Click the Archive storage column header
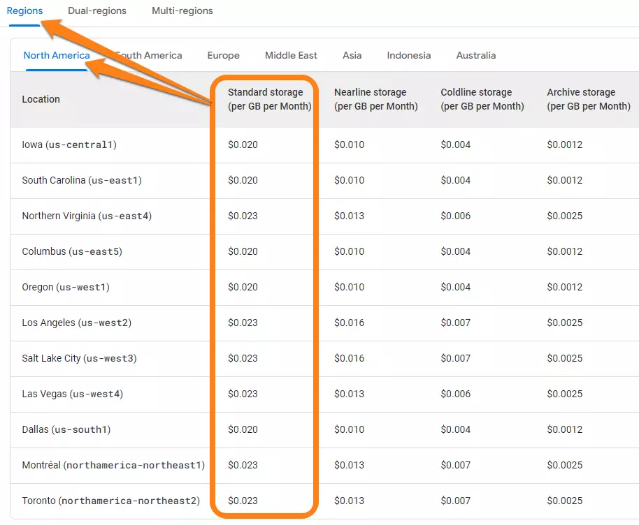 587,99
